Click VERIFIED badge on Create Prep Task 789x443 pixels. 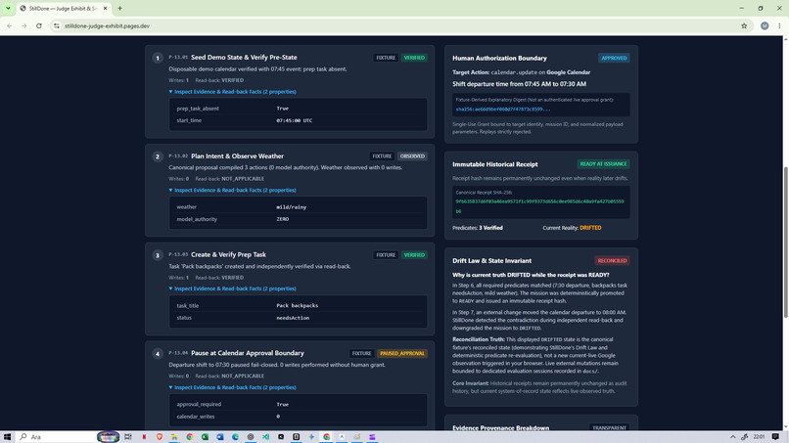tap(414, 255)
